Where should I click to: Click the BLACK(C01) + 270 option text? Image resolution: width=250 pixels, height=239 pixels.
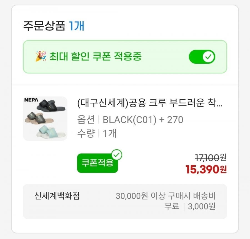pyautogui.click(x=143, y=120)
